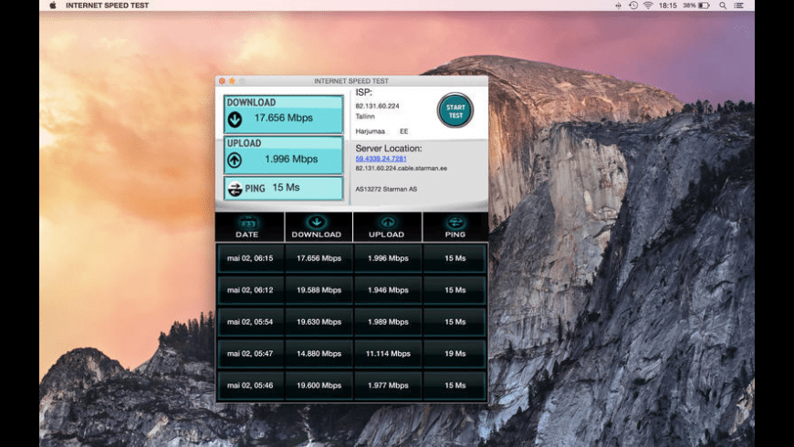Screen dimensions: 794x447
Task: Click the Internet Speed Test window title bar
Action: 351,81
